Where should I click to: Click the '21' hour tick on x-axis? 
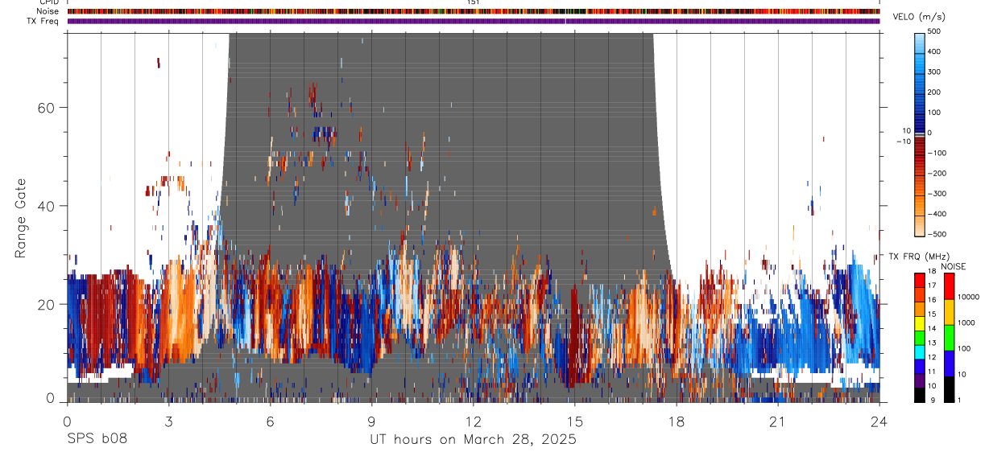pyautogui.click(x=777, y=421)
